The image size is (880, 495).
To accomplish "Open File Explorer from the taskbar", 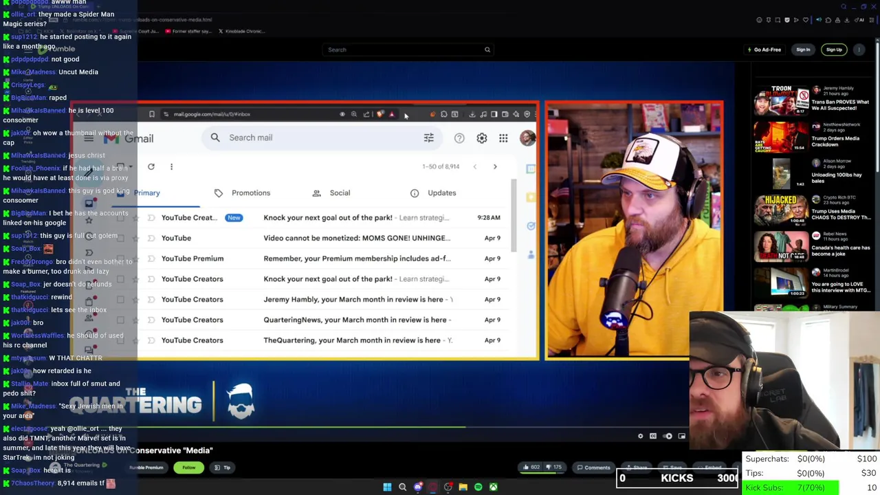I will point(463,487).
